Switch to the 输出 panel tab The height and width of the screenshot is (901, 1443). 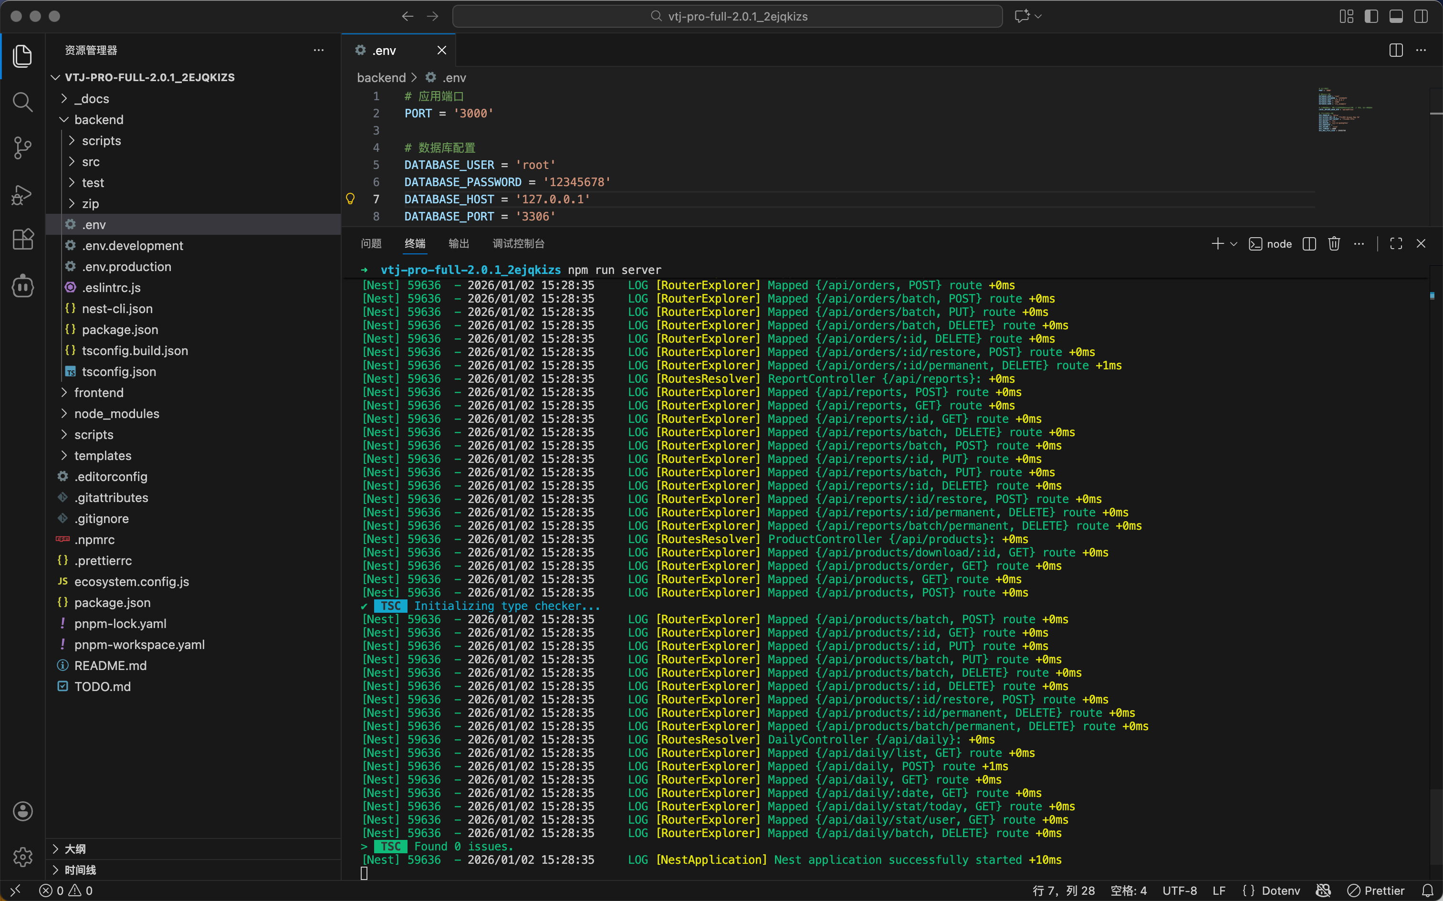458,244
